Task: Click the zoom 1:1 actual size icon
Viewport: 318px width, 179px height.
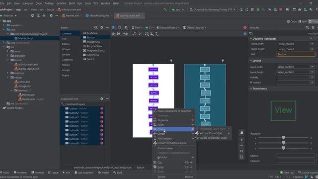Action: (x=241, y=151)
